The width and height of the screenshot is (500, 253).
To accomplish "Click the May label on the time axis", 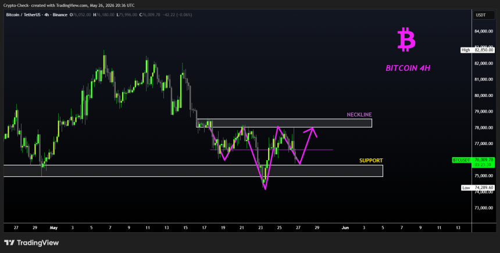I will [x=53, y=228].
